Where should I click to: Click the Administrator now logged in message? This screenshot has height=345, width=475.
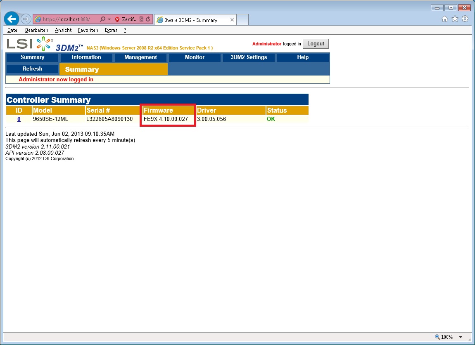(x=56, y=80)
